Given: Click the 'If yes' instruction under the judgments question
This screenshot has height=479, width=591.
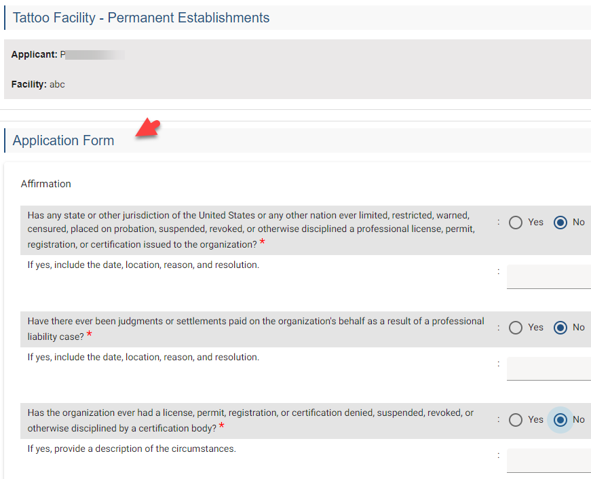Looking at the screenshot, I should 143,357.
